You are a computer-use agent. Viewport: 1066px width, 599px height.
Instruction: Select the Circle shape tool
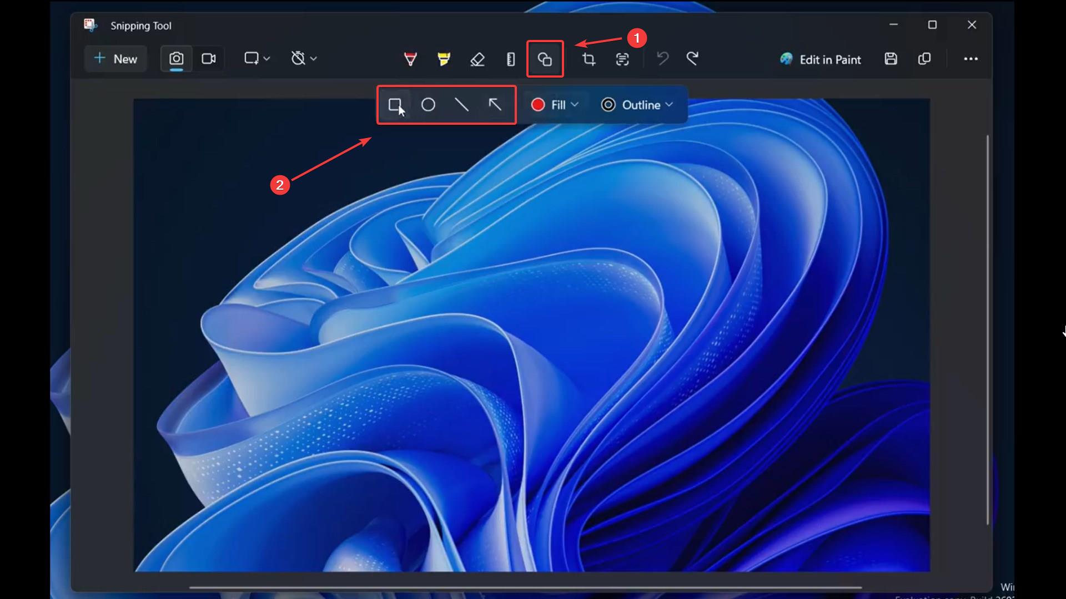(x=428, y=105)
